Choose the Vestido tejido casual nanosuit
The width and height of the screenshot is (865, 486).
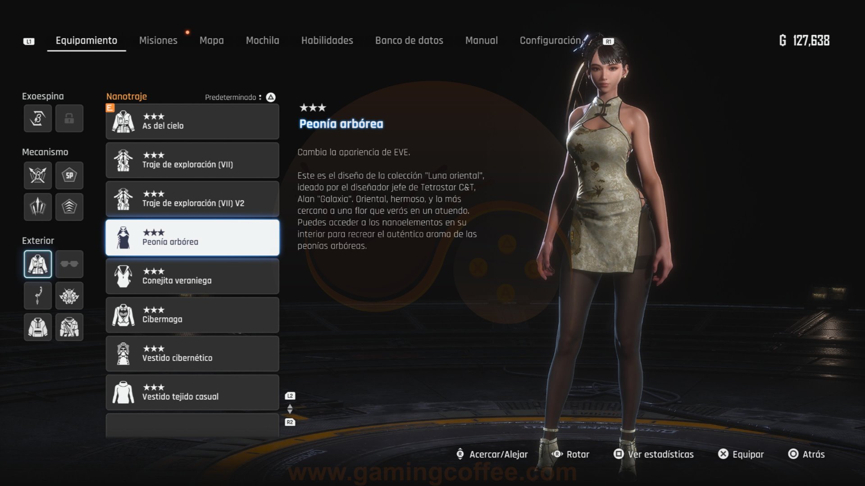[x=192, y=392]
